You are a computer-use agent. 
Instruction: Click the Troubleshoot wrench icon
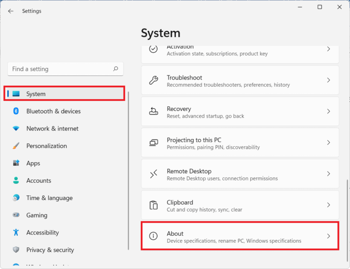pos(153,80)
